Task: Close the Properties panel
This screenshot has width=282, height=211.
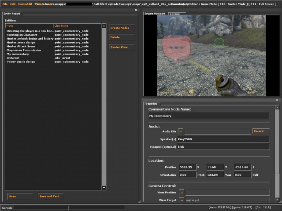Action: coord(277,100)
